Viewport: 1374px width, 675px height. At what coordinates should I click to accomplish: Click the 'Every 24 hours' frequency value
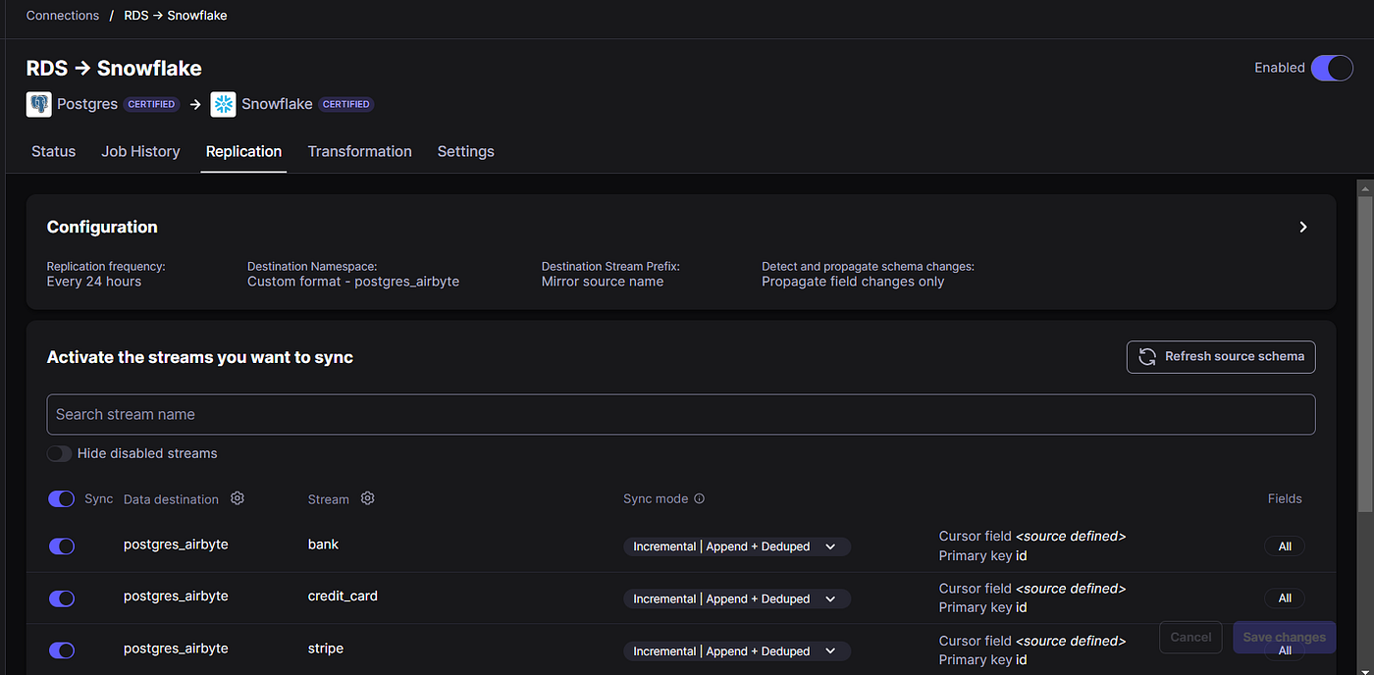click(94, 282)
